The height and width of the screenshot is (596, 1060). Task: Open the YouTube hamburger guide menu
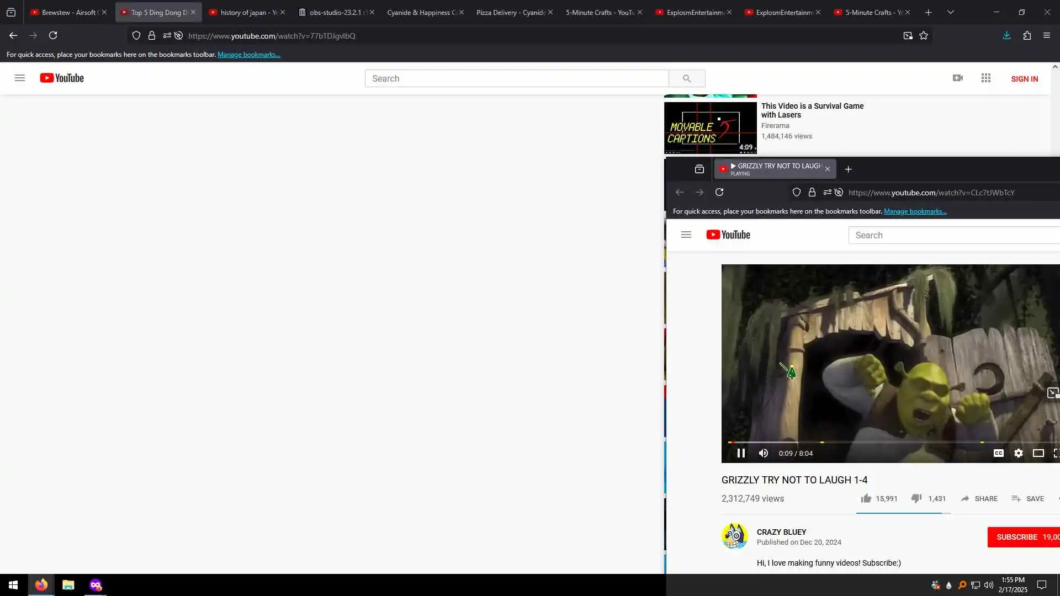coord(20,78)
